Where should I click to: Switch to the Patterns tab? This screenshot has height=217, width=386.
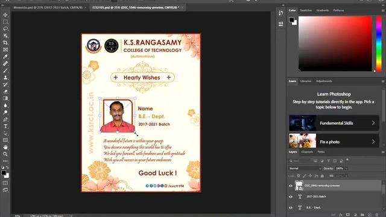(338, 10)
